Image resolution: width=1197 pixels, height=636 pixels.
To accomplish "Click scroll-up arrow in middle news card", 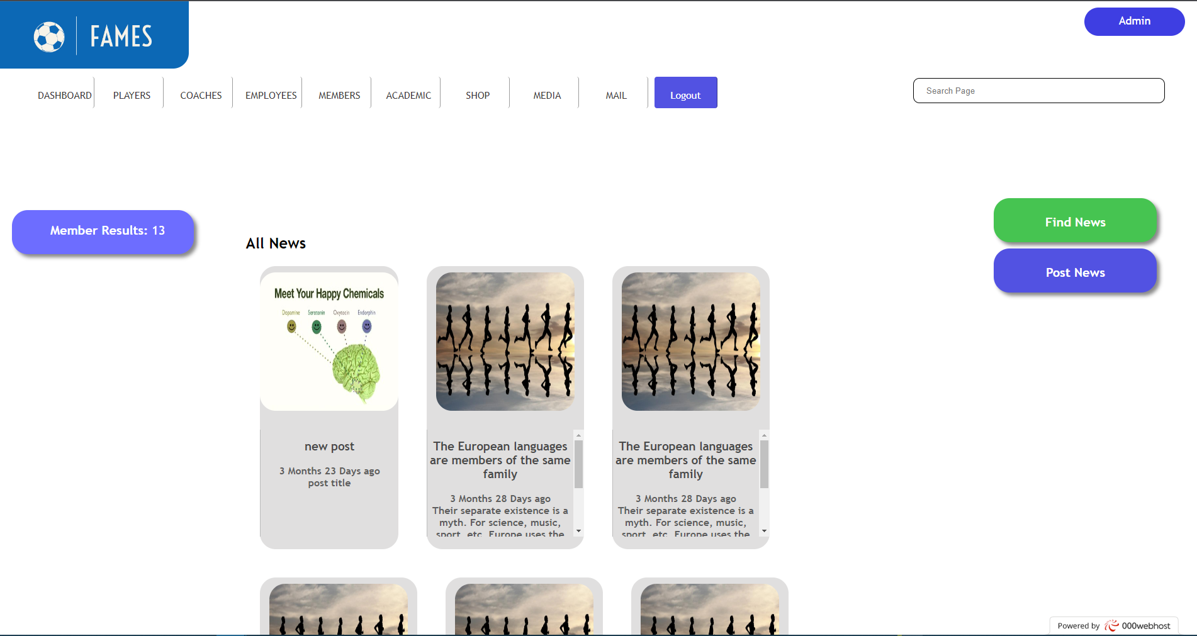I will [578, 435].
